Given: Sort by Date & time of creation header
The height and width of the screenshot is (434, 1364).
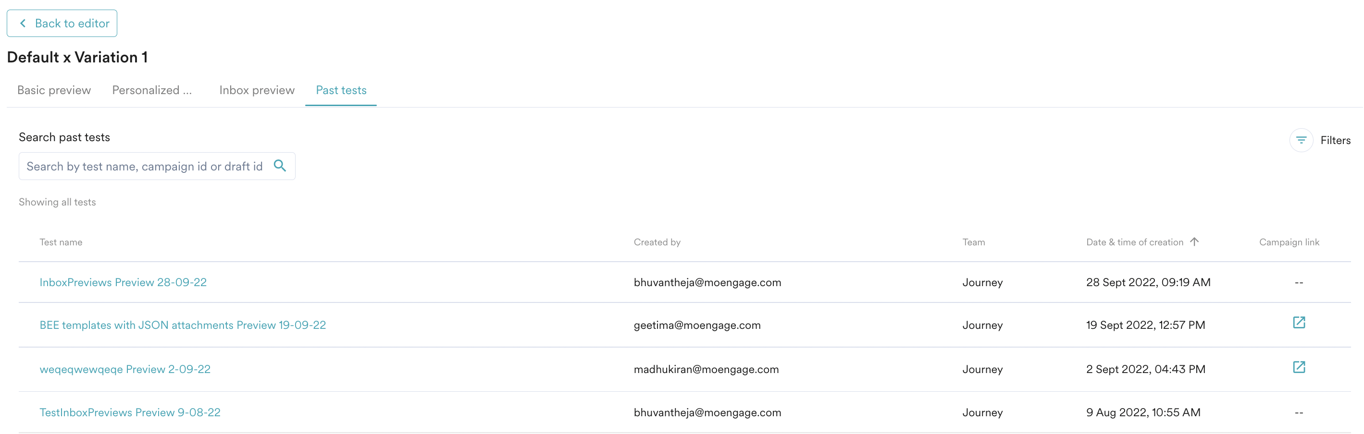Looking at the screenshot, I should pos(1134,242).
